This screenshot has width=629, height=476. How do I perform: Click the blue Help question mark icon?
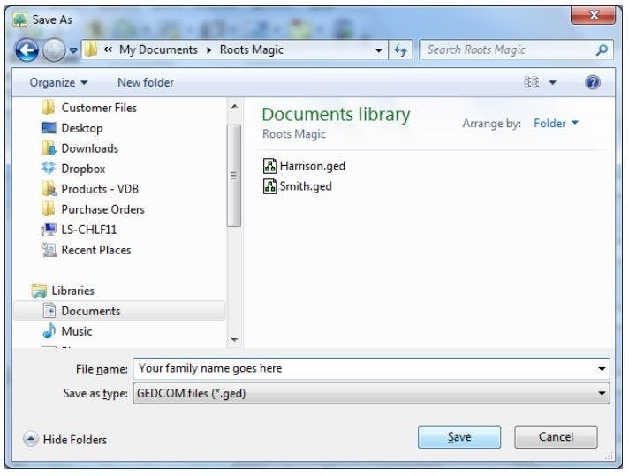593,82
